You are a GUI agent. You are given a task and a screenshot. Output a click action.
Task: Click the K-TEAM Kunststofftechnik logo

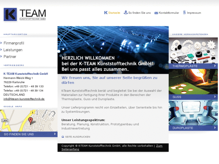tap(25, 14)
